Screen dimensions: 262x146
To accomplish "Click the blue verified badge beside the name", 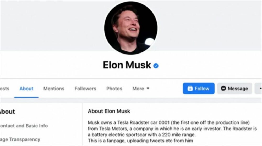I will (156, 66).
